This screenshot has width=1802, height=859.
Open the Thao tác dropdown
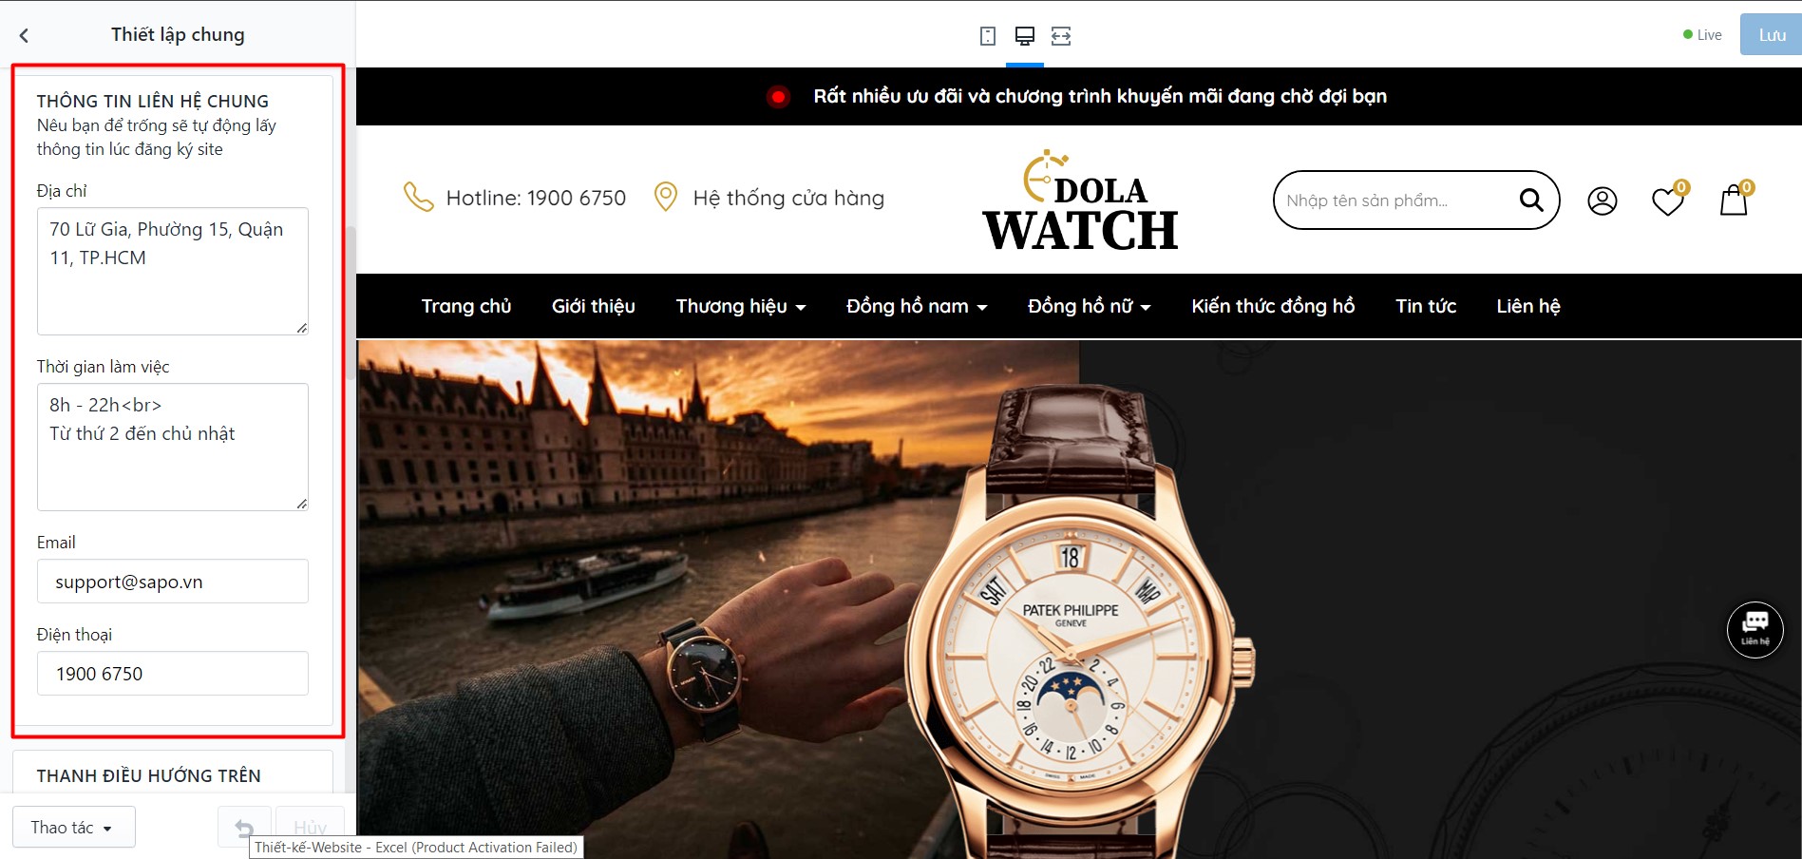pyautogui.click(x=74, y=827)
